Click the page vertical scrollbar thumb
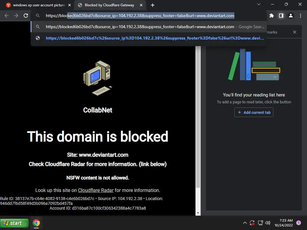307x230 pixels. click(198, 117)
